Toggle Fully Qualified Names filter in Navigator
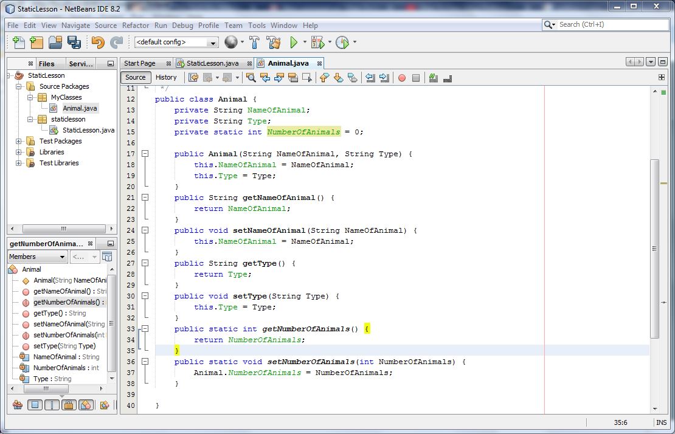Viewport: 675px width, 434px height. (x=104, y=405)
